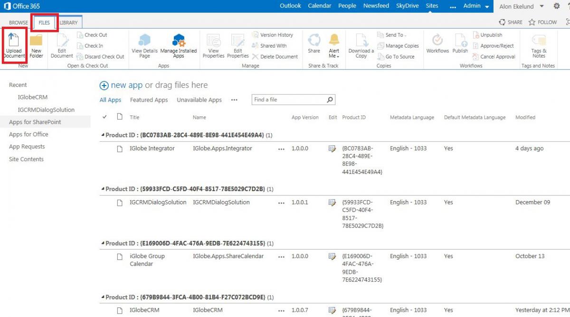Click the select-all checkmark column header
Screen dimensions: 570x317
(104, 117)
